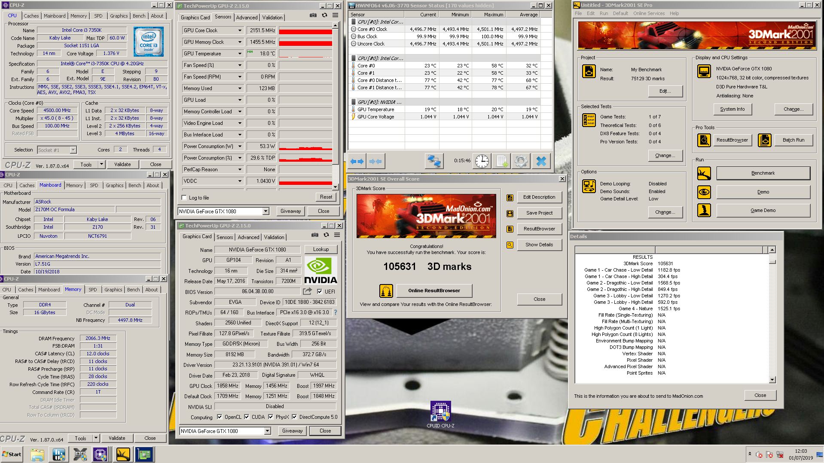This screenshot has height=463, width=824.
Task: Click the BIOS share/export icon in GPU-Z
Action: tap(307, 291)
